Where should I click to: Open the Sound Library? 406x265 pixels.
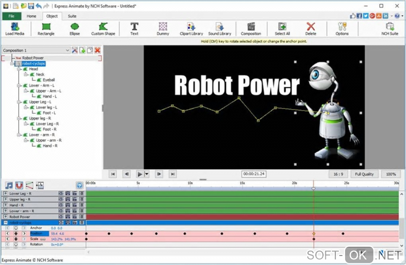point(220,29)
